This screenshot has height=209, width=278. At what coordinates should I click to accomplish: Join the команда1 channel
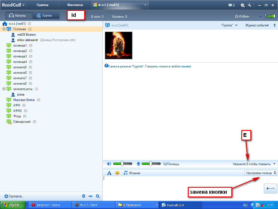click(x=20, y=45)
